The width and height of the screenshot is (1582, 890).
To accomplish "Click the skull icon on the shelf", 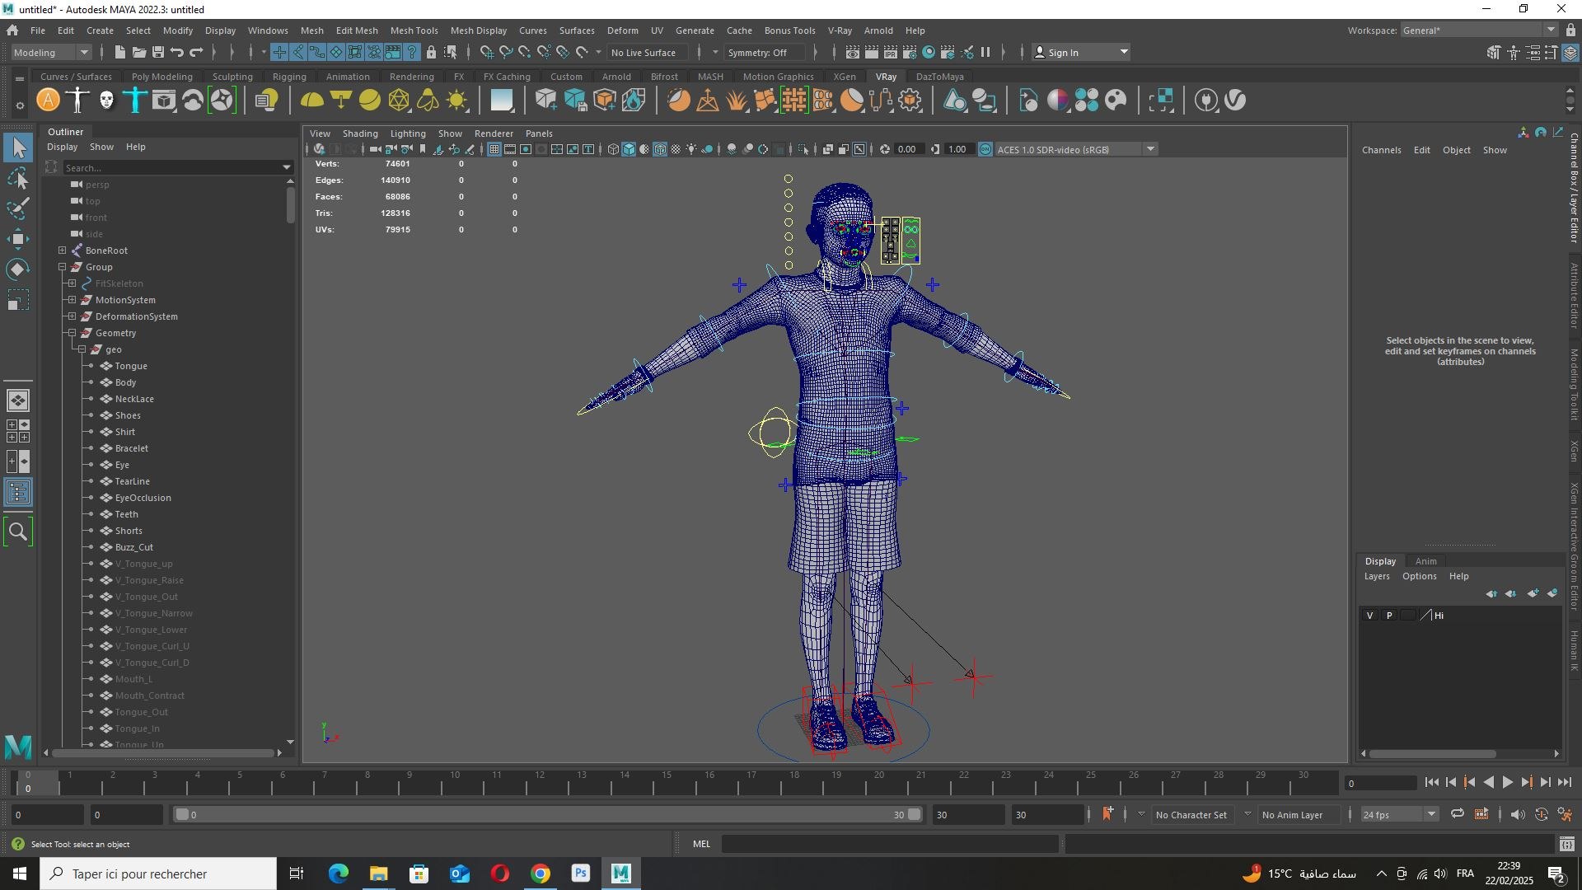I will click(x=106, y=101).
